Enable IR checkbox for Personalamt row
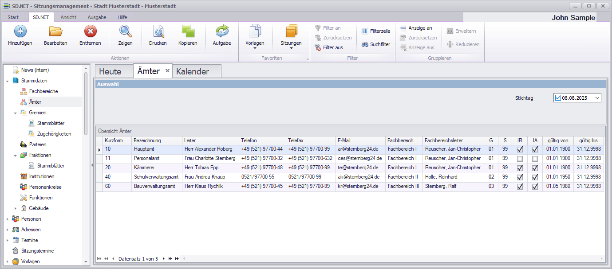612x269 pixels. coord(520,159)
